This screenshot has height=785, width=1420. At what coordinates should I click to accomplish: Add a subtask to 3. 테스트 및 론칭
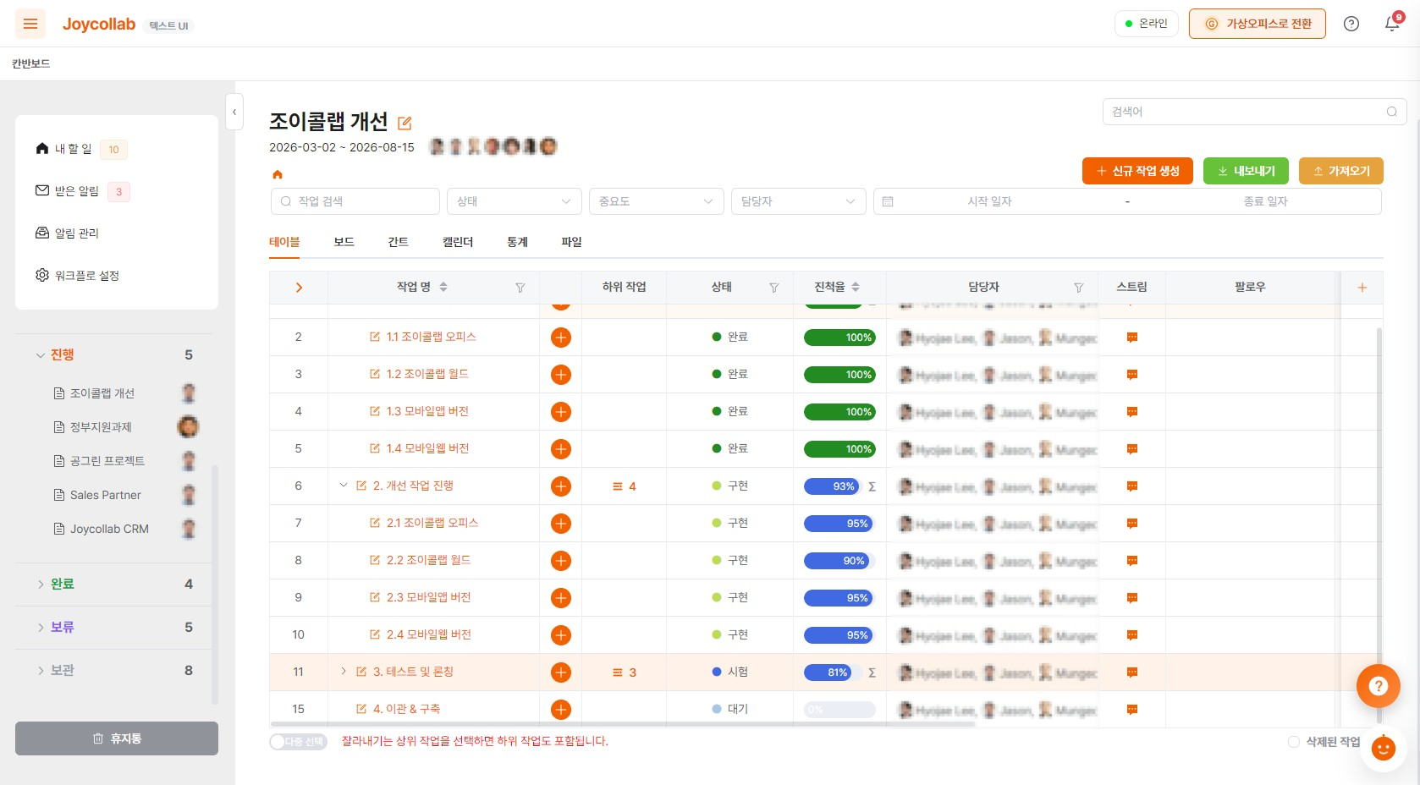pyautogui.click(x=560, y=672)
